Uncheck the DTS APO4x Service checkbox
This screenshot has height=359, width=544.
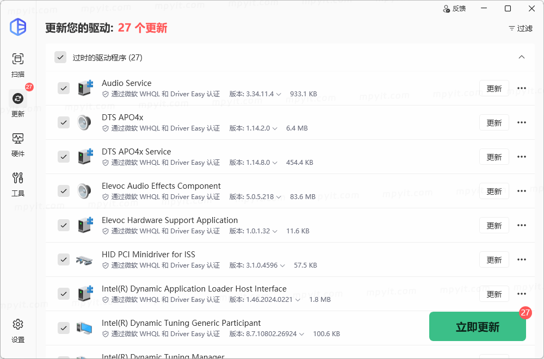coord(64,157)
